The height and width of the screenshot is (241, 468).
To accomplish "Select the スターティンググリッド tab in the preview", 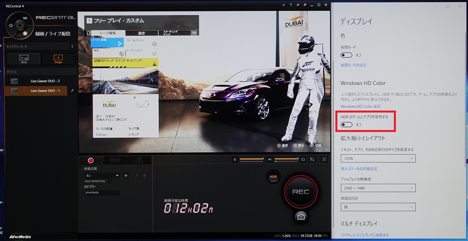I will (174, 33).
